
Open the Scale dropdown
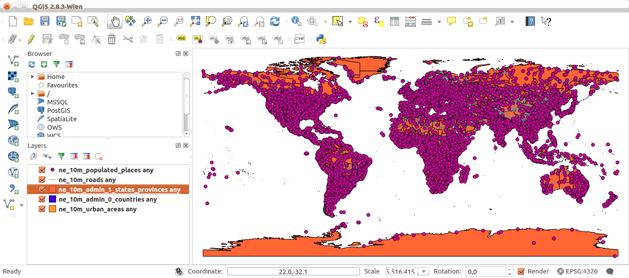424,271
